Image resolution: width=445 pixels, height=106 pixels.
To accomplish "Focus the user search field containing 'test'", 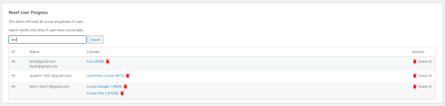I will (47, 40).
